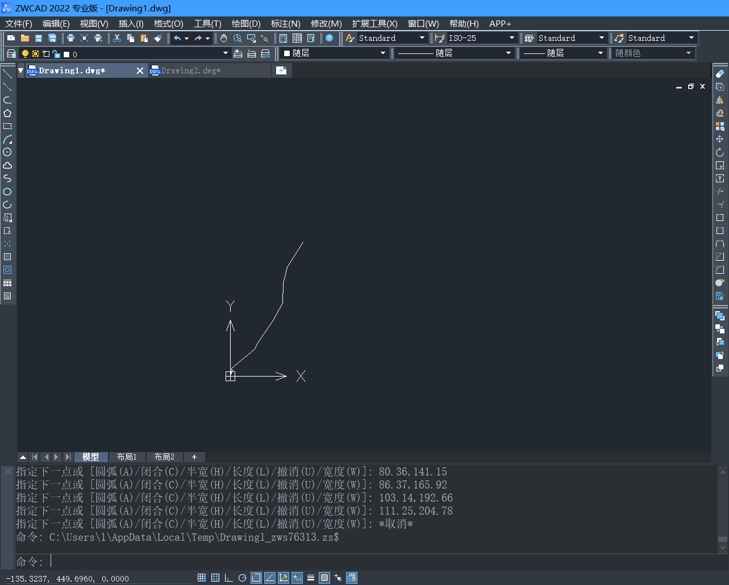This screenshot has width=729, height=585.
Task: Expand the redo history dropdown arrow
Action: coord(207,38)
